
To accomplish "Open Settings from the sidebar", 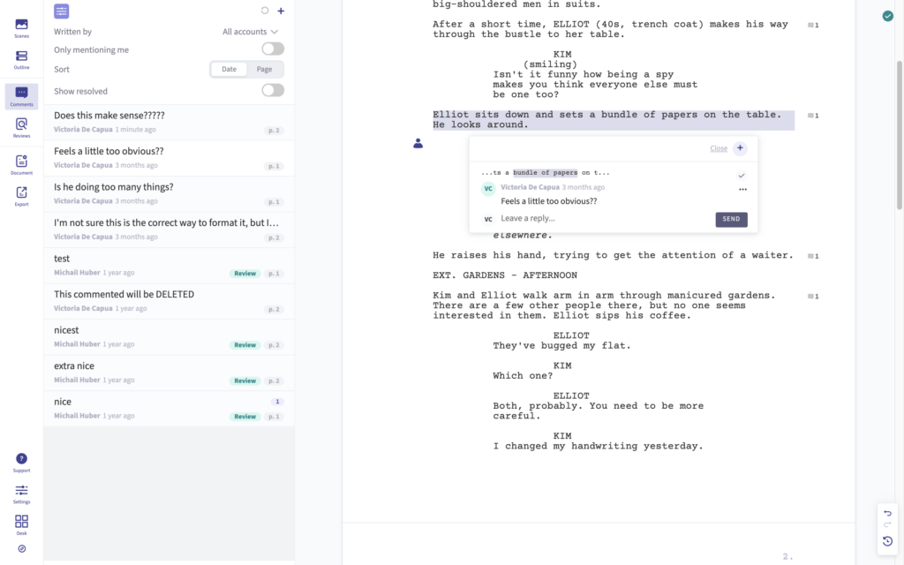I will [x=21, y=493].
